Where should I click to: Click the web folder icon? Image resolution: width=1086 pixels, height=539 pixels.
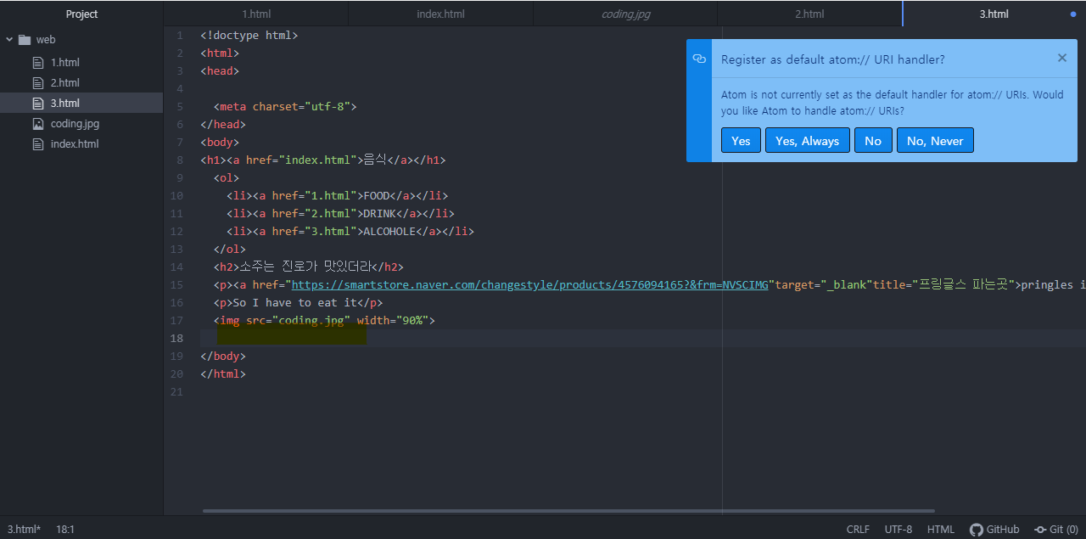point(25,40)
